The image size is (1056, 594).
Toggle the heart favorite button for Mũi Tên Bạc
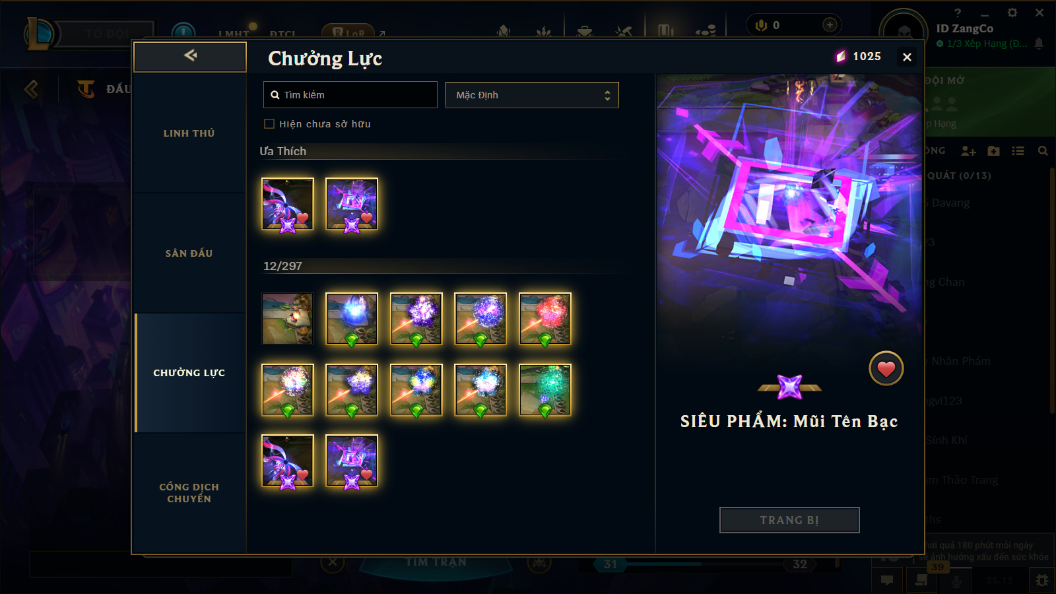tap(886, 368)
